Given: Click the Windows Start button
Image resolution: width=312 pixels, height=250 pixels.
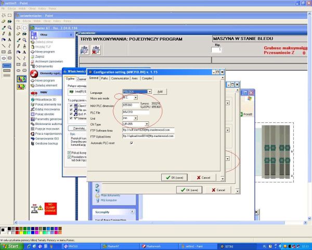Looking at the screenshot, I should [x=11, y=246].
